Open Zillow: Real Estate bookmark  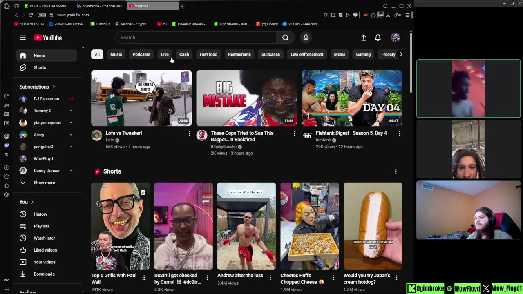(x=67, y=24)
